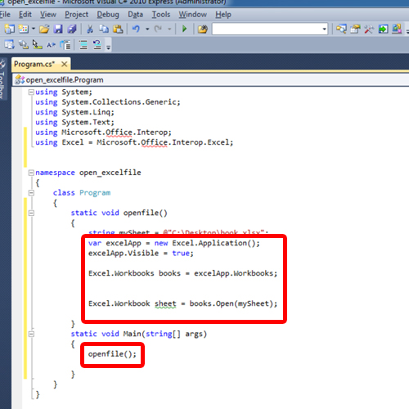Viewport: 409px width, 409px height.
Task: Open the Properties Window toolbar icon
Action: (x=355, y=29)
